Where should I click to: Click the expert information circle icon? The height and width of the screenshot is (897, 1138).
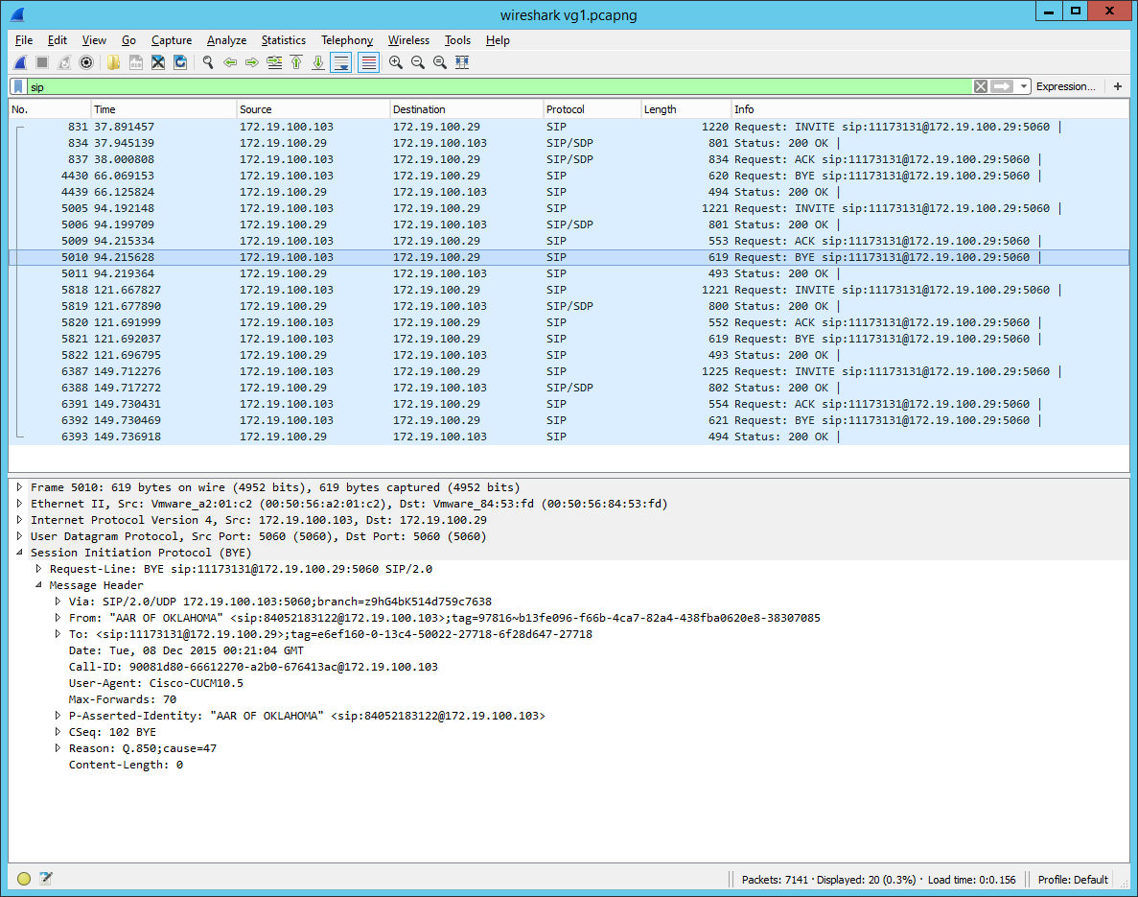tap(24, 879)
